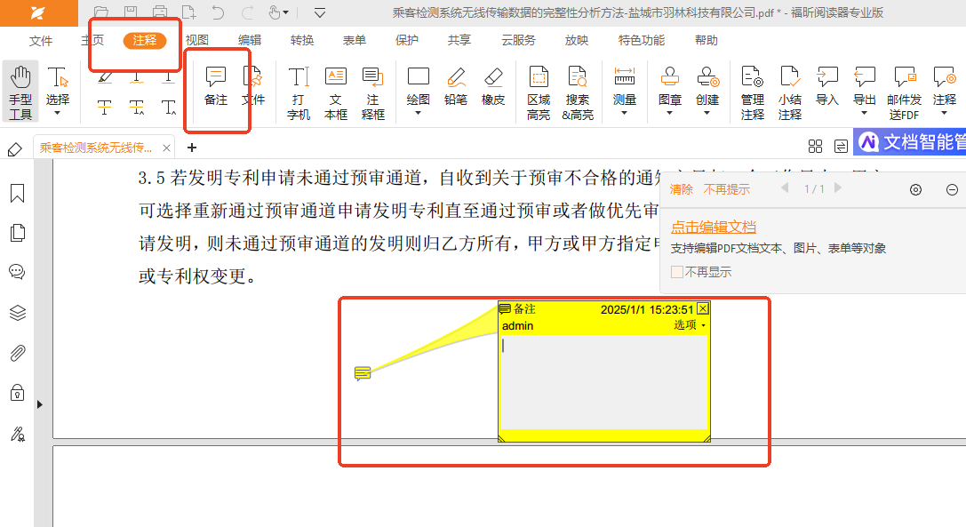Click inside the note's gray text area

pyautogui.click(x=603, y=382)
